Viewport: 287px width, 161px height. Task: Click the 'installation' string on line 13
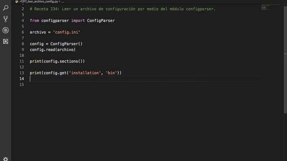pos(85,73)
